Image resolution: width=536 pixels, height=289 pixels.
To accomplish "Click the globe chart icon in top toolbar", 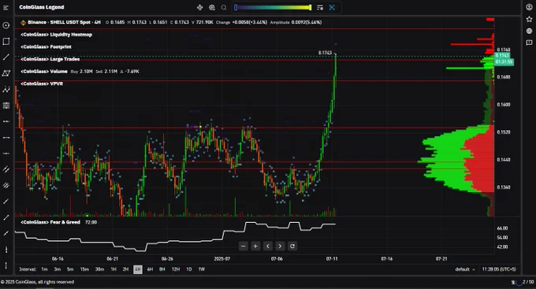I will pyautogui.click(x=212, y=8).
